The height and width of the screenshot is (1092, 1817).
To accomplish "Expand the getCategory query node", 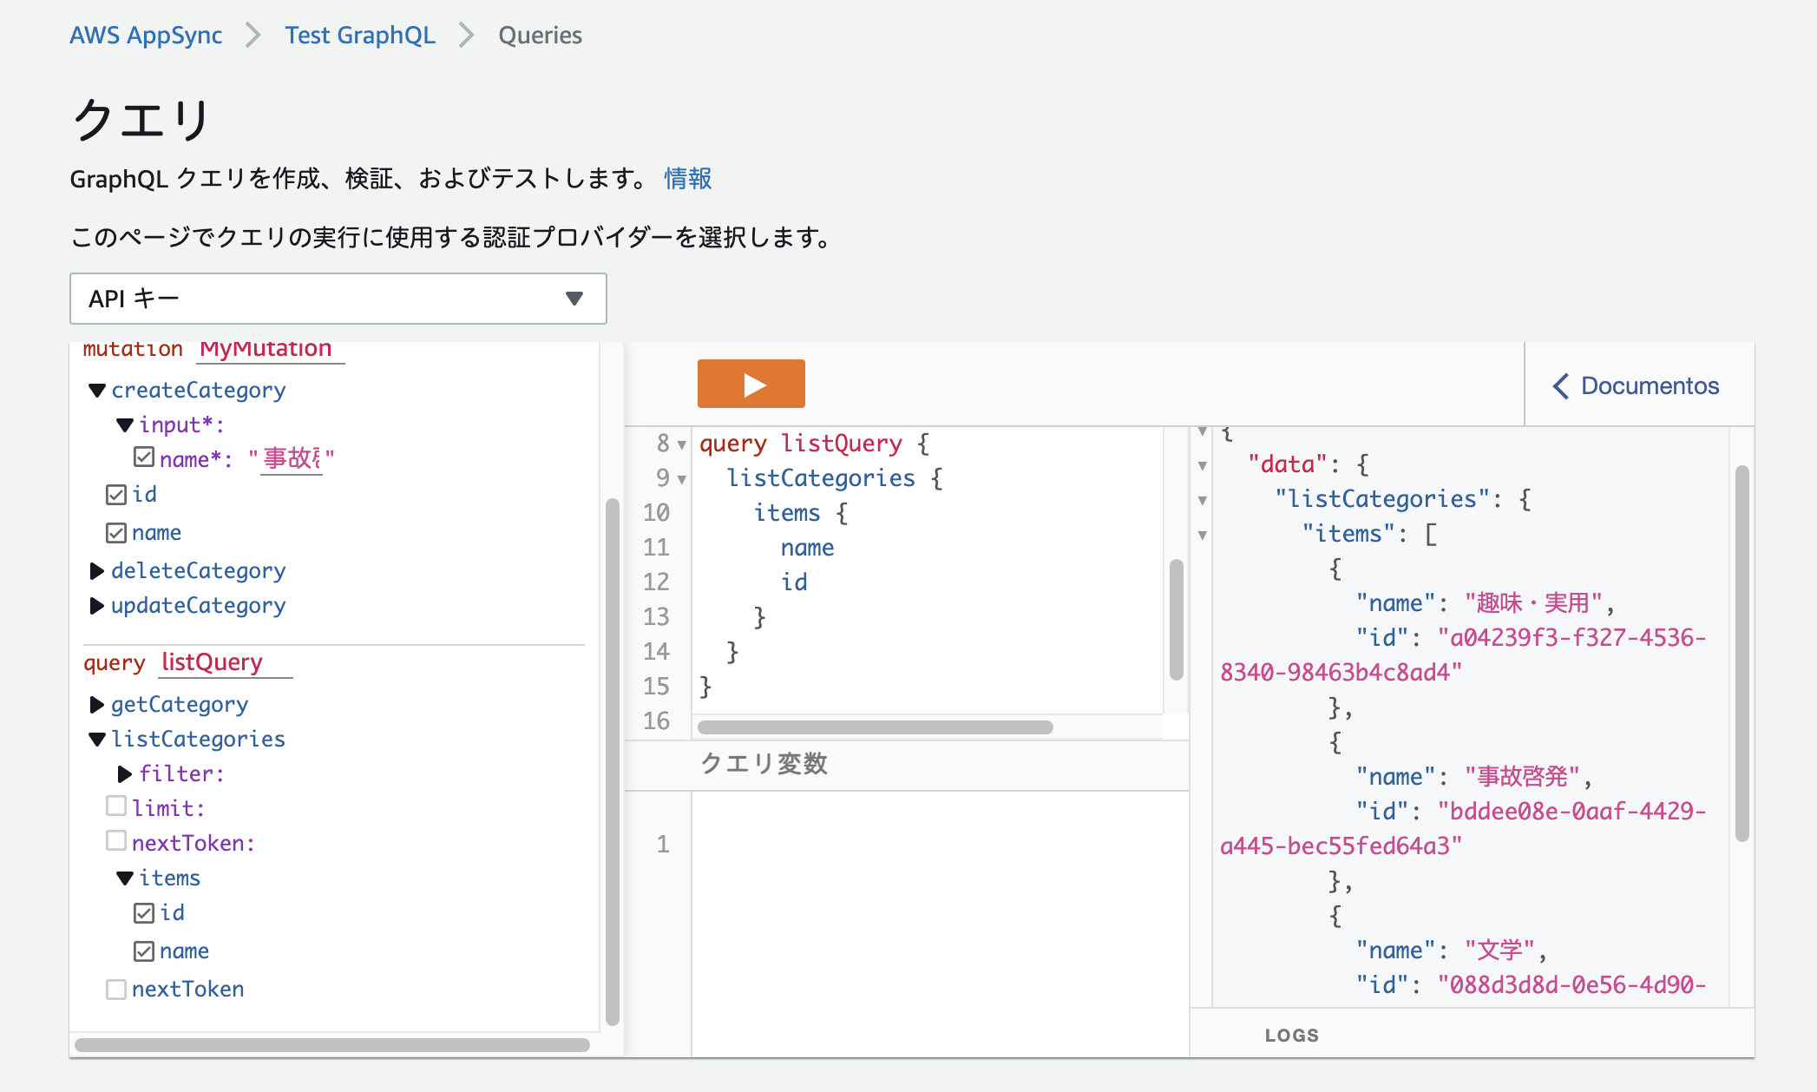I will (x=97, y=705).
